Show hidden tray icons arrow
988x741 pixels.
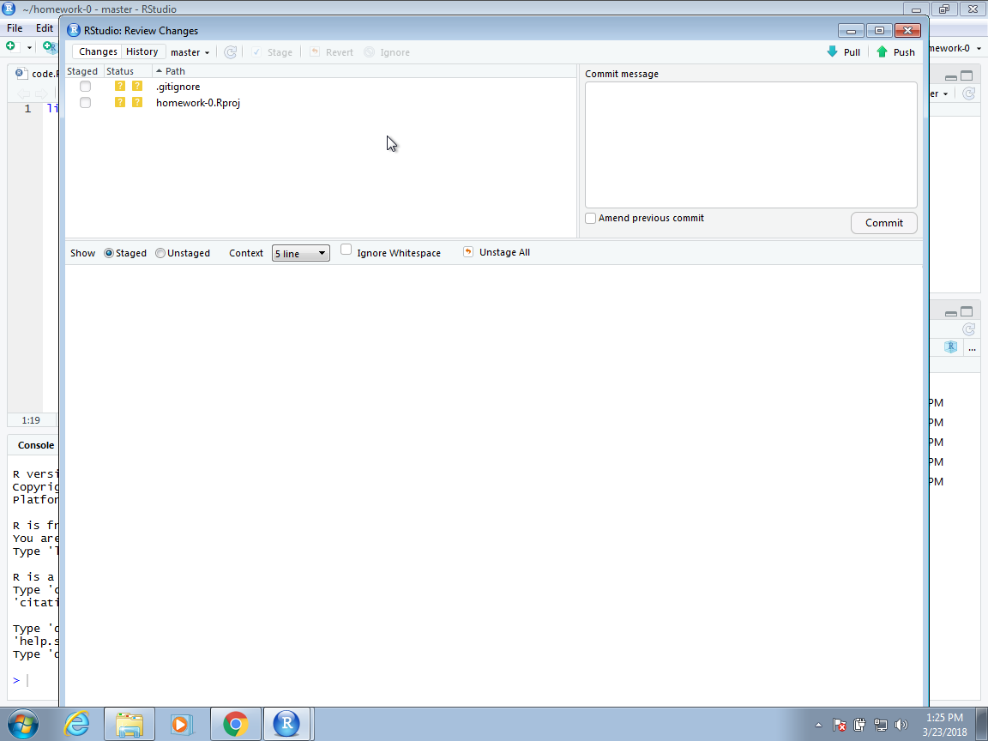coord(818,726)
